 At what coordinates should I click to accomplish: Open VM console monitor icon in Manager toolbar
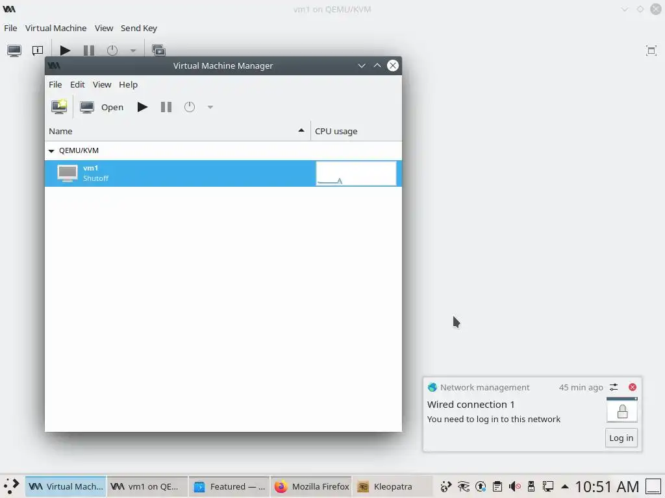[87, 107]
